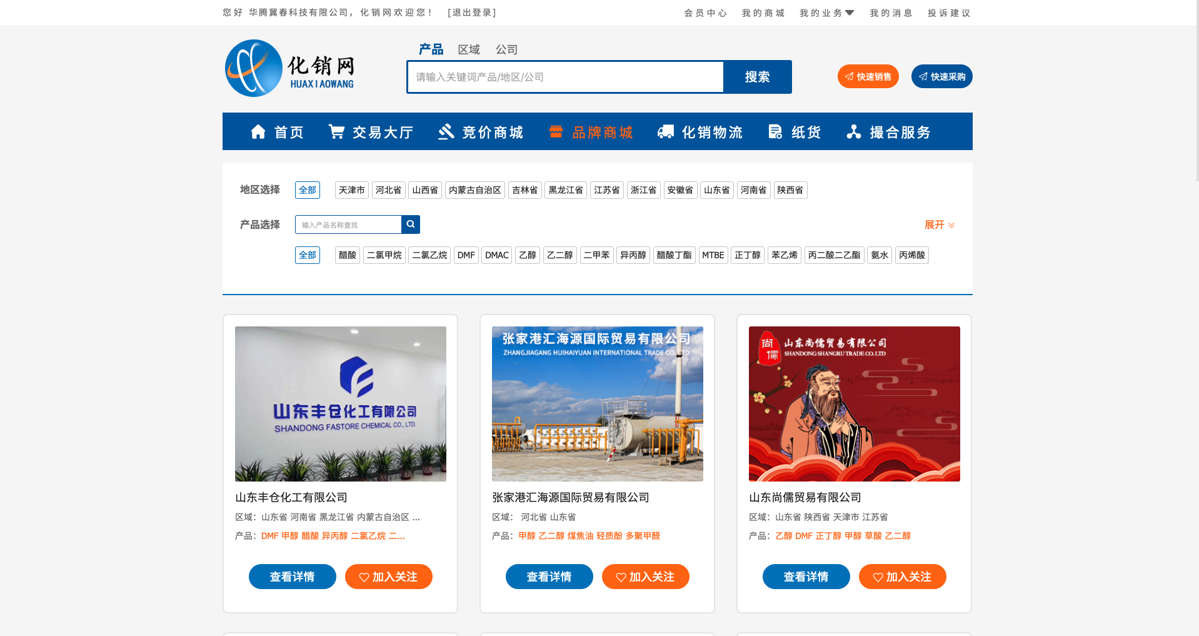Click the 搜索 button

(x=757, y=77)
